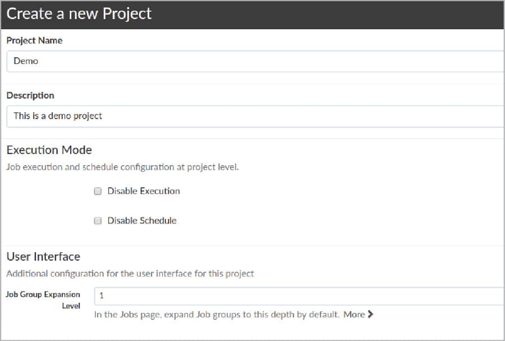Image resolution: width=505 pixels, height=341 pixels.
Task: Place cursor in "This is a demo project" text
Action: click(58, 116)
